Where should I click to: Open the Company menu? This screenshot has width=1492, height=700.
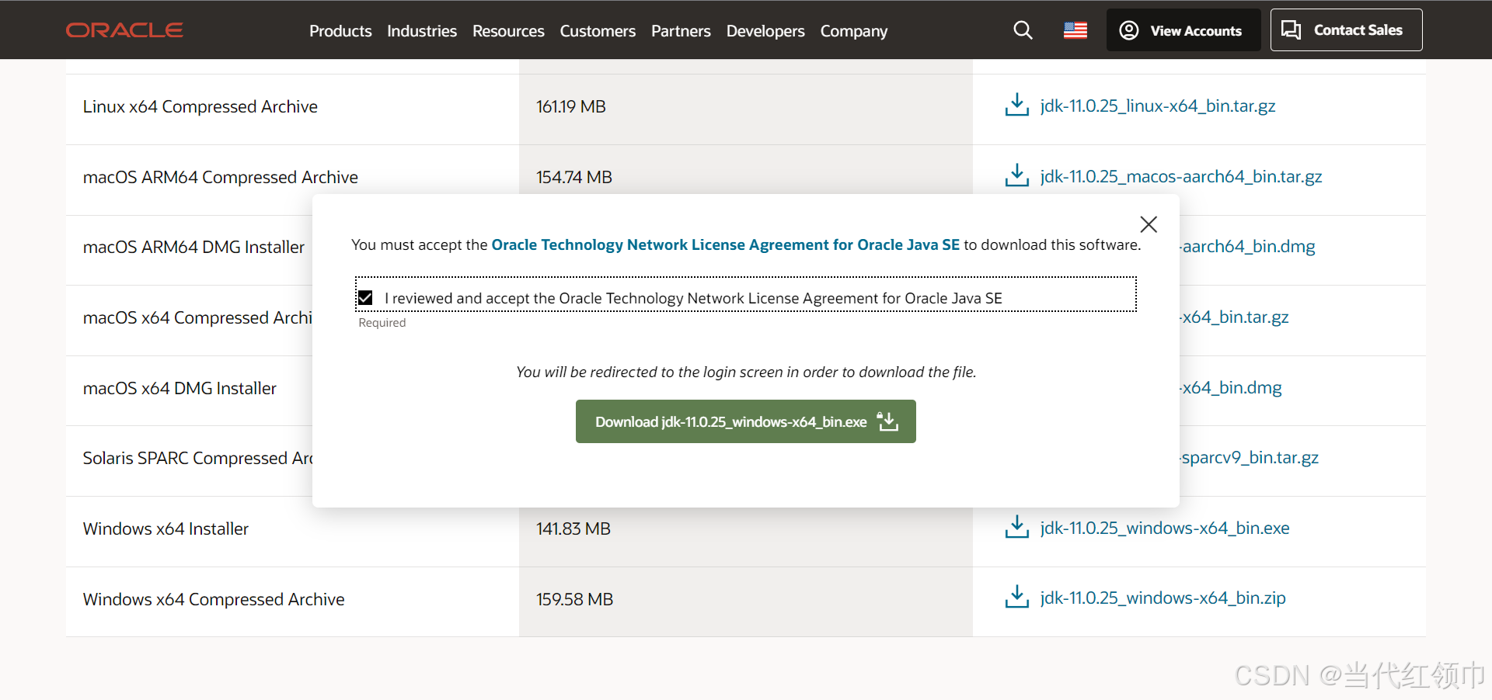click(x=854, y=31)
